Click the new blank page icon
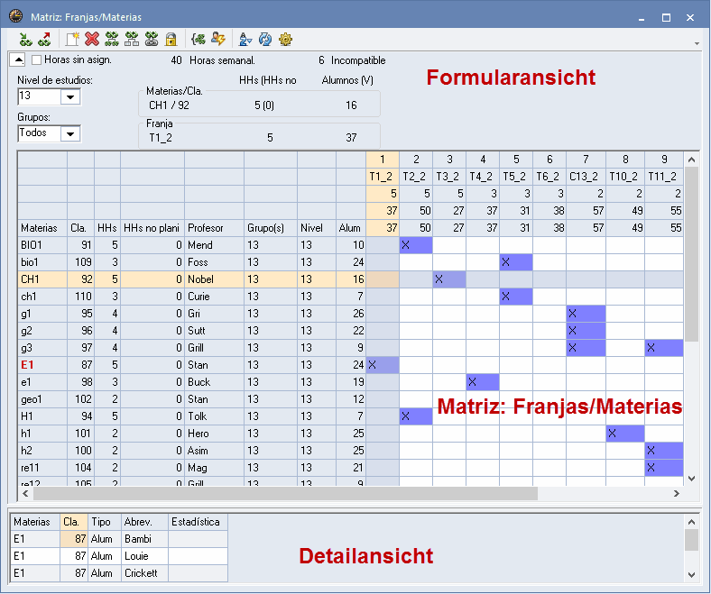 72,40
